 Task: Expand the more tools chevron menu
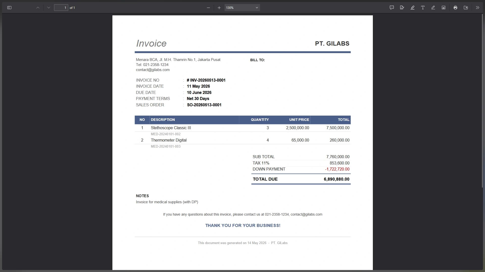click(477, 8)
